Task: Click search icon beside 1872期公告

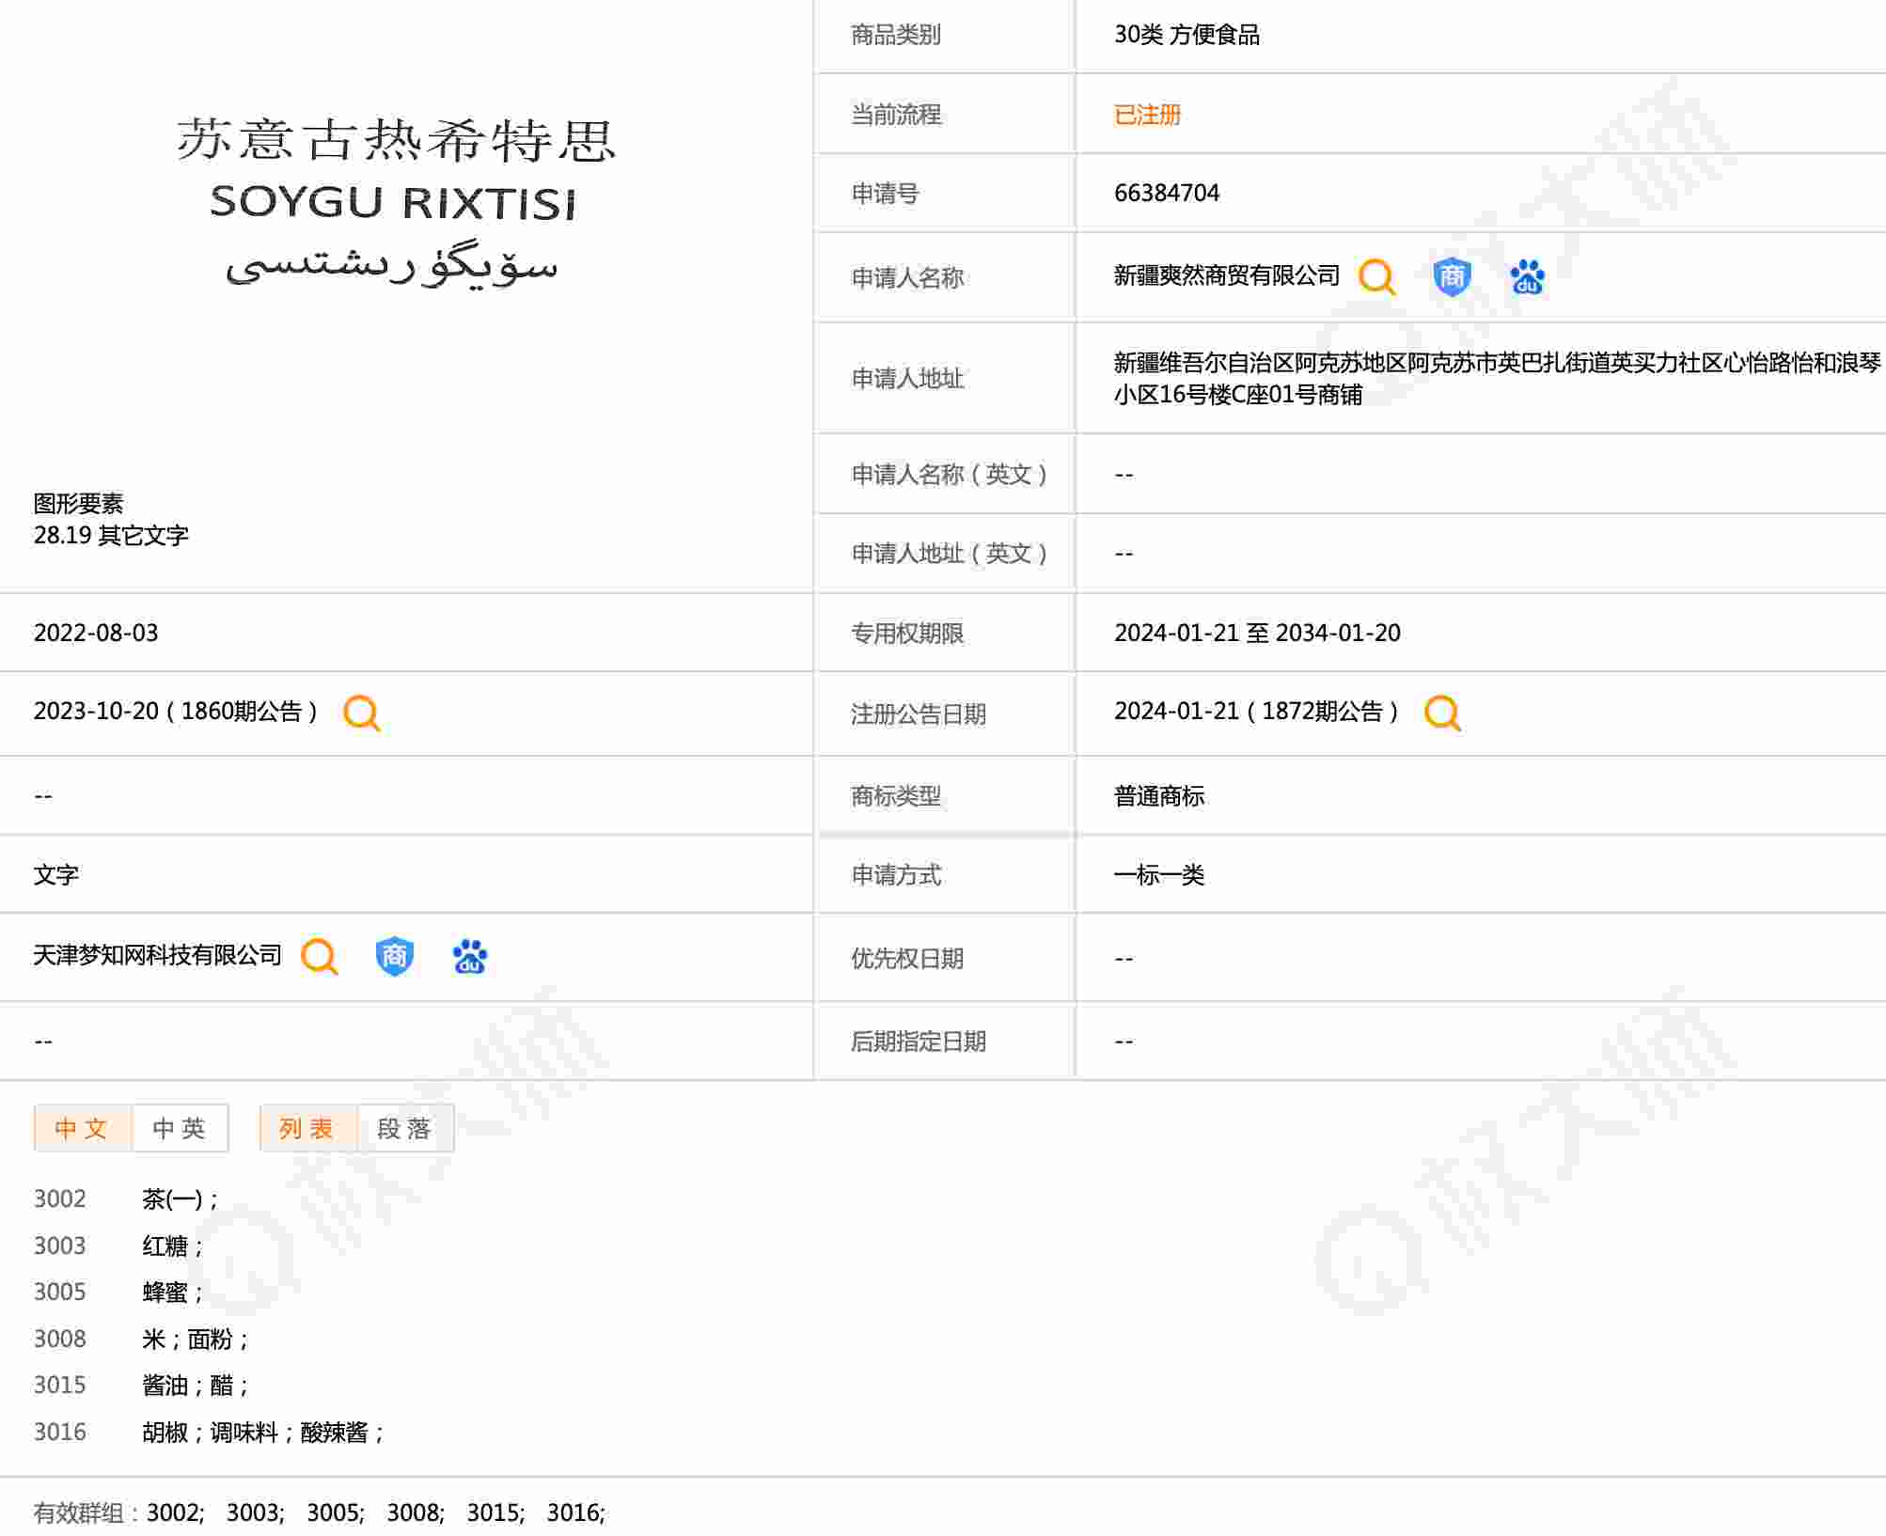Action: pos(1442,713)
